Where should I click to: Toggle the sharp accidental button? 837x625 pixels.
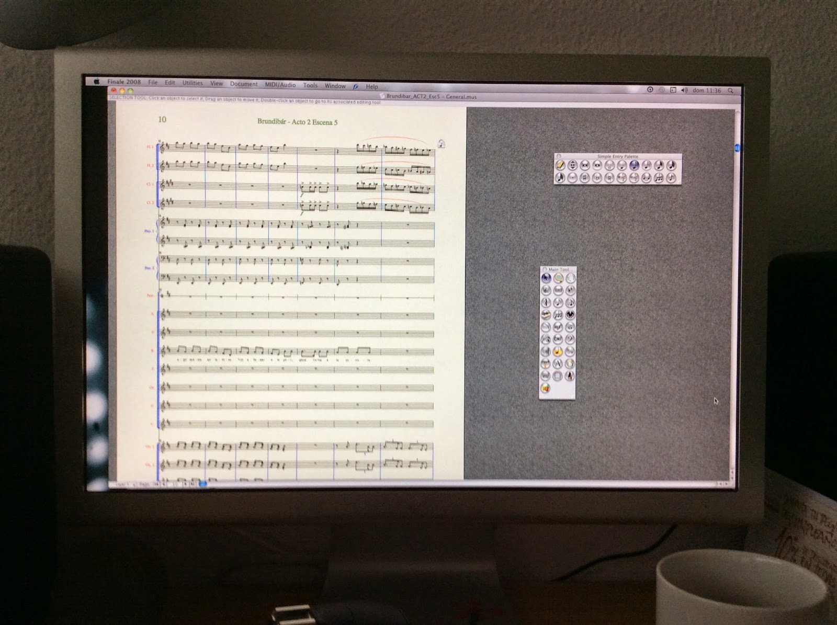pyautogui.click(x=585, y=178)
